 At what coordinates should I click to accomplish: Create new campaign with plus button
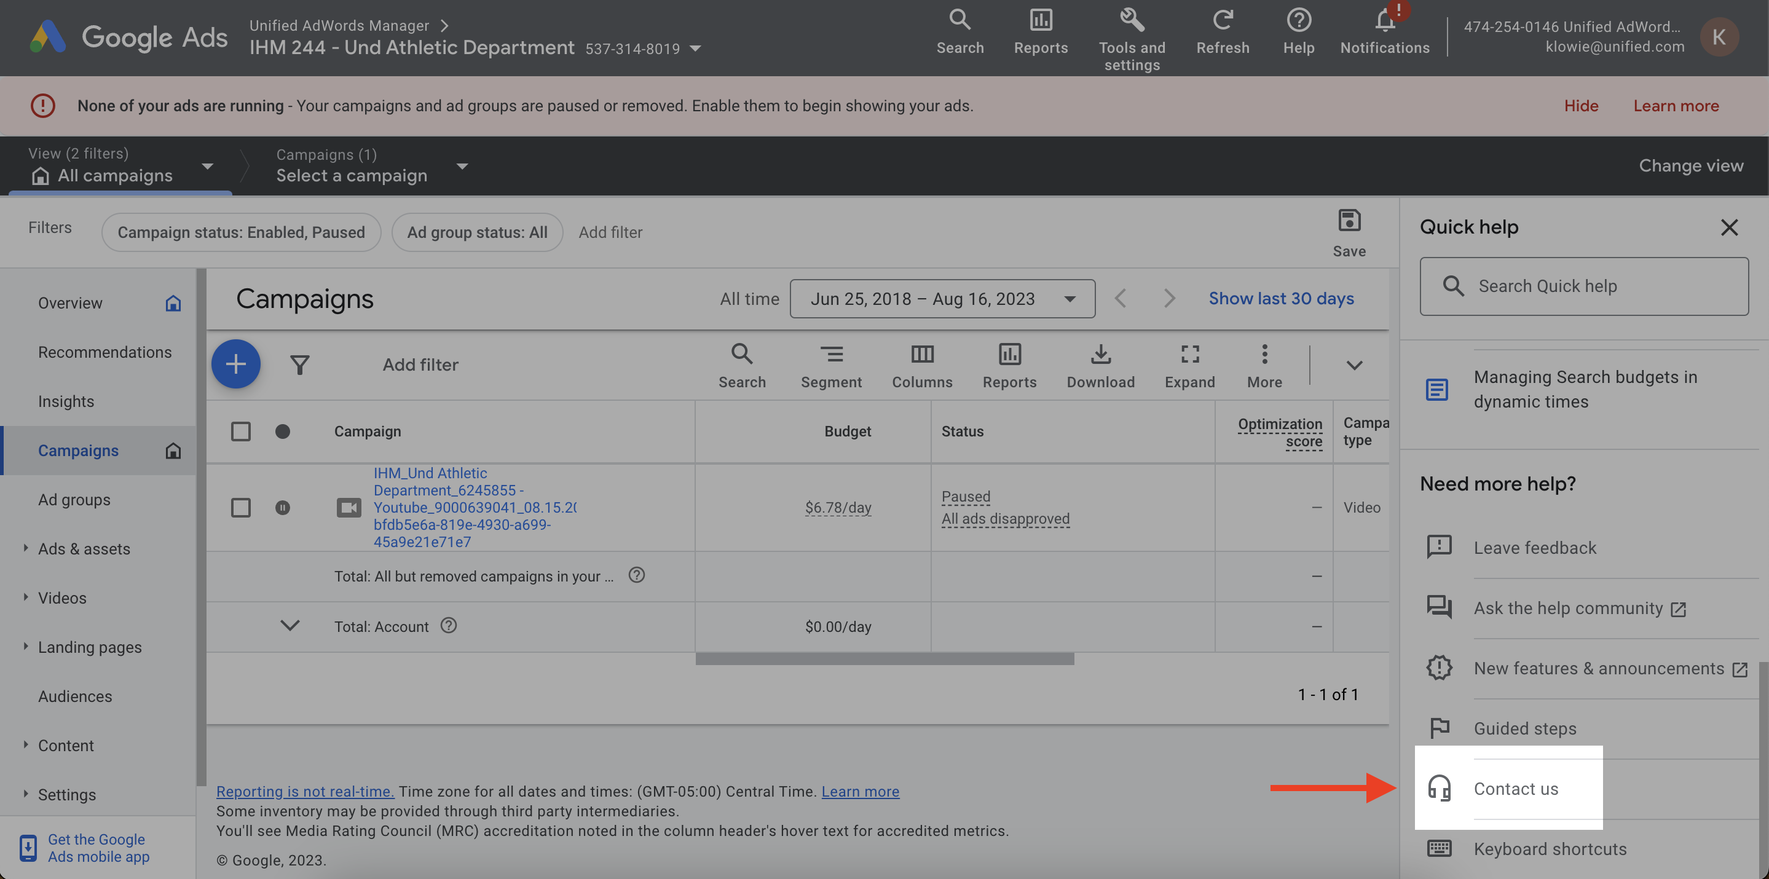tap(235, 364)
